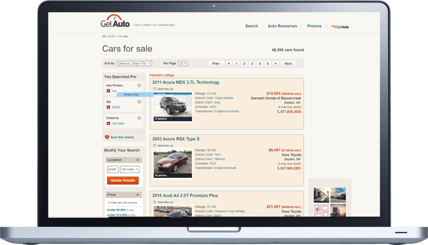The height and width of the screenshot is (245, 428).
Task: Open the 2003 Acura RSX Type S listing
Action: (x=176, y=139)
